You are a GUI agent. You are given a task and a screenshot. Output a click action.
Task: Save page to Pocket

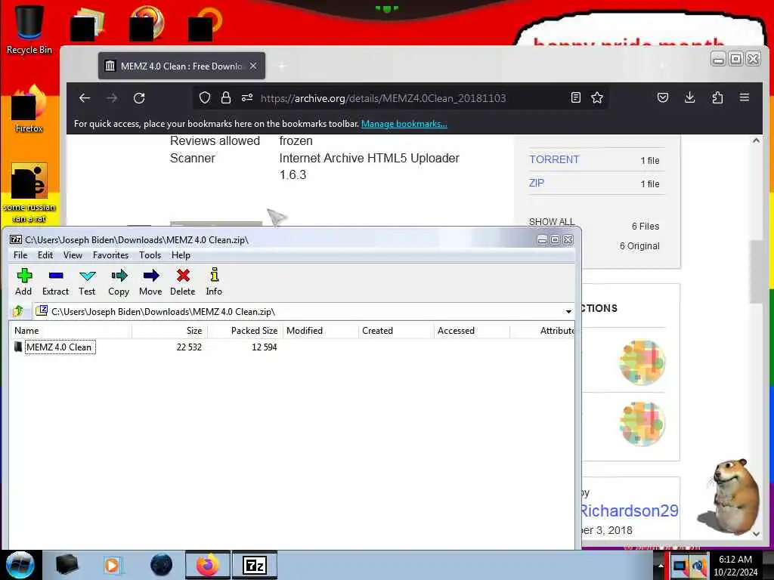(663, 97)
